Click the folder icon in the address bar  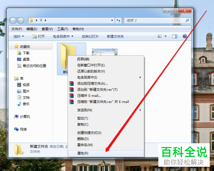point(31,20)
